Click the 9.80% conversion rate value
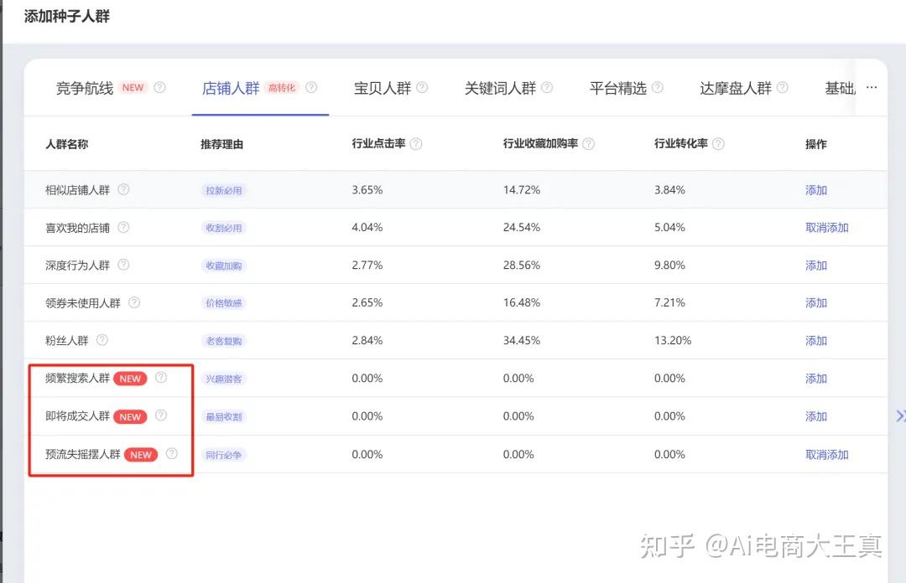The height and width of the screenshot is (583, 906). [x=669, y=265]
